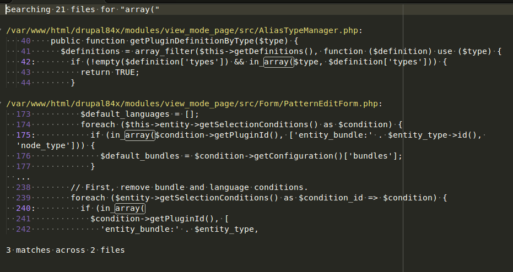
Task: Click the ellipsis separator between result blocks
Action: pyautogui.click(x=23, y=177)
